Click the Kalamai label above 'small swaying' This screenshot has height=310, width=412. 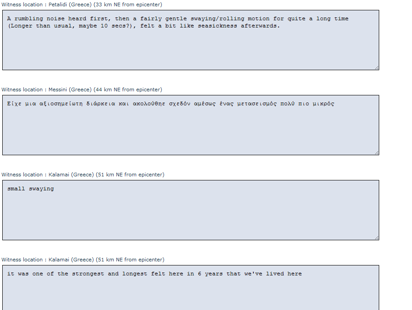[83, 175]
